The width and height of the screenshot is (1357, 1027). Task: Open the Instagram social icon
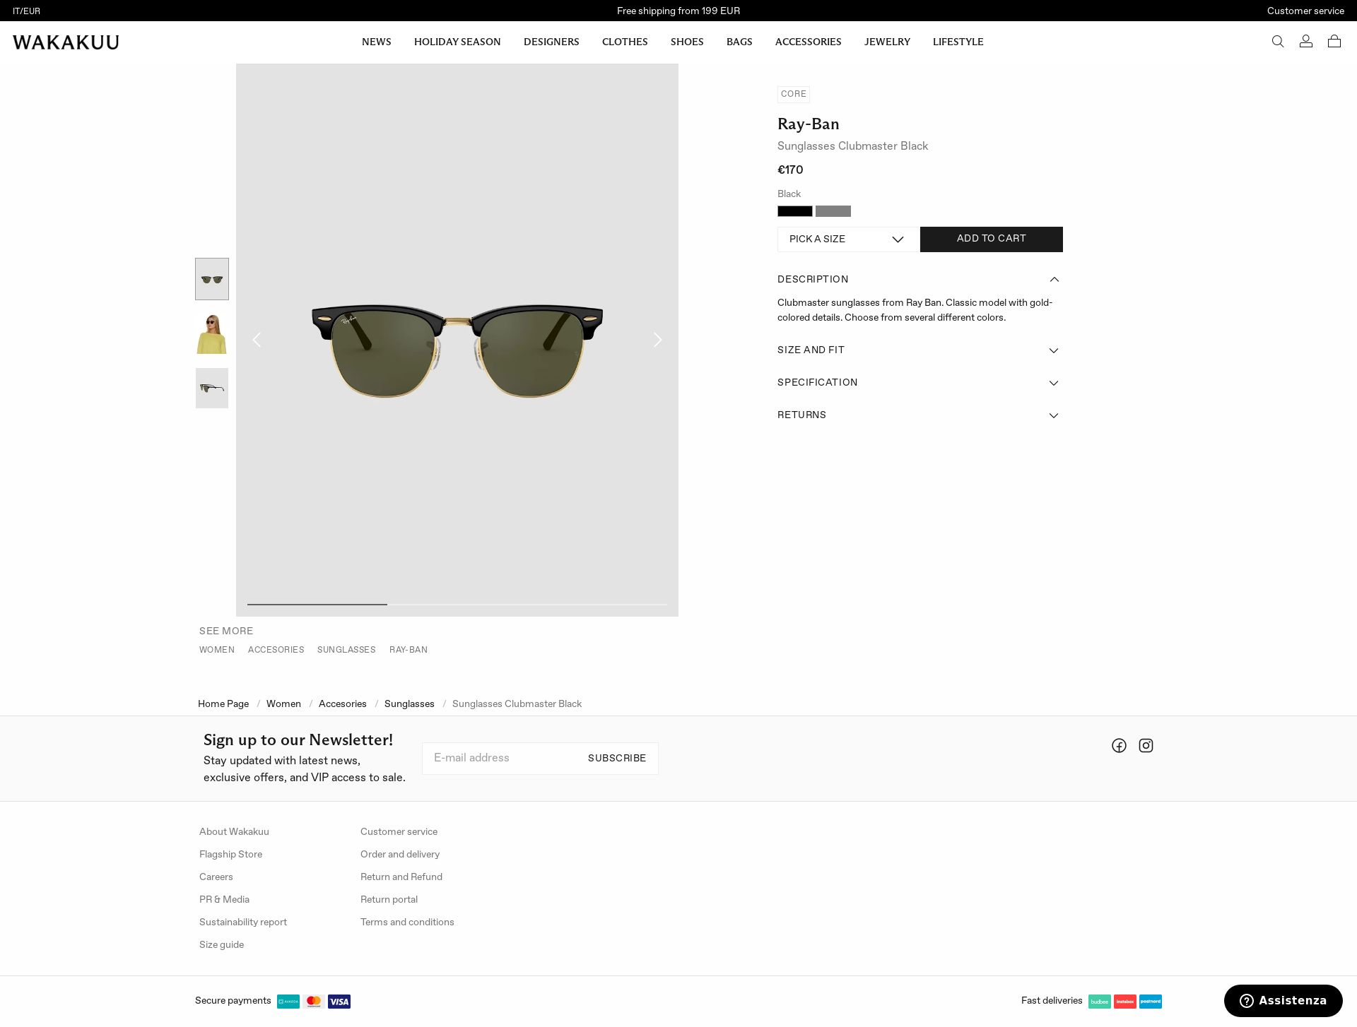[1146, 746]
